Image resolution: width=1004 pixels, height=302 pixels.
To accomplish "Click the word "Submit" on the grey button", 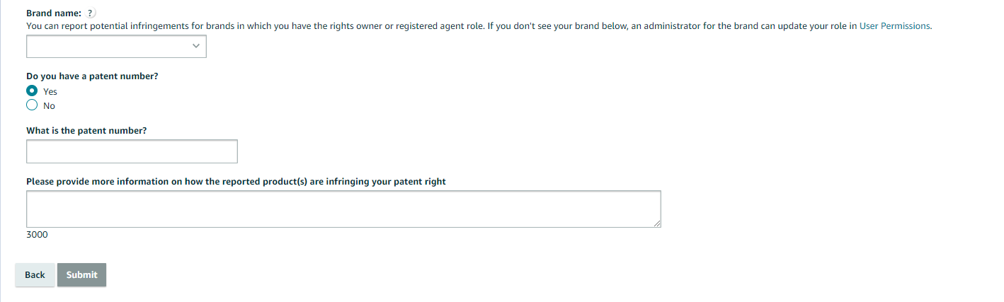I will [x=81, y=275].
